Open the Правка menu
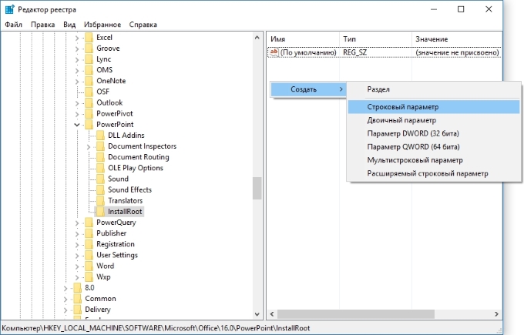Viewport: 524px width, 335px height. pos(43,25)
